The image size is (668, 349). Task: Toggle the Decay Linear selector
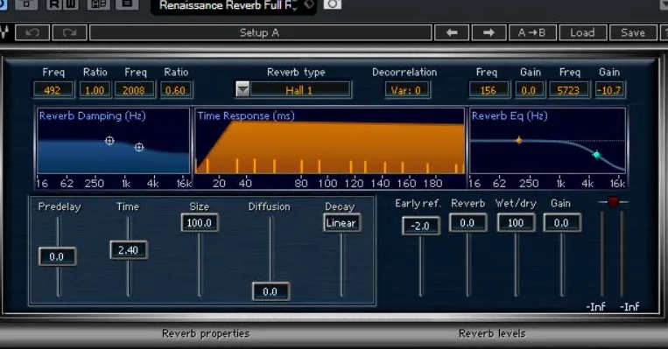341,222
